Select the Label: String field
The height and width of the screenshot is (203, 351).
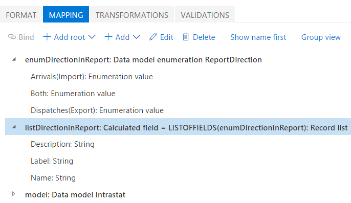[52, 161]
